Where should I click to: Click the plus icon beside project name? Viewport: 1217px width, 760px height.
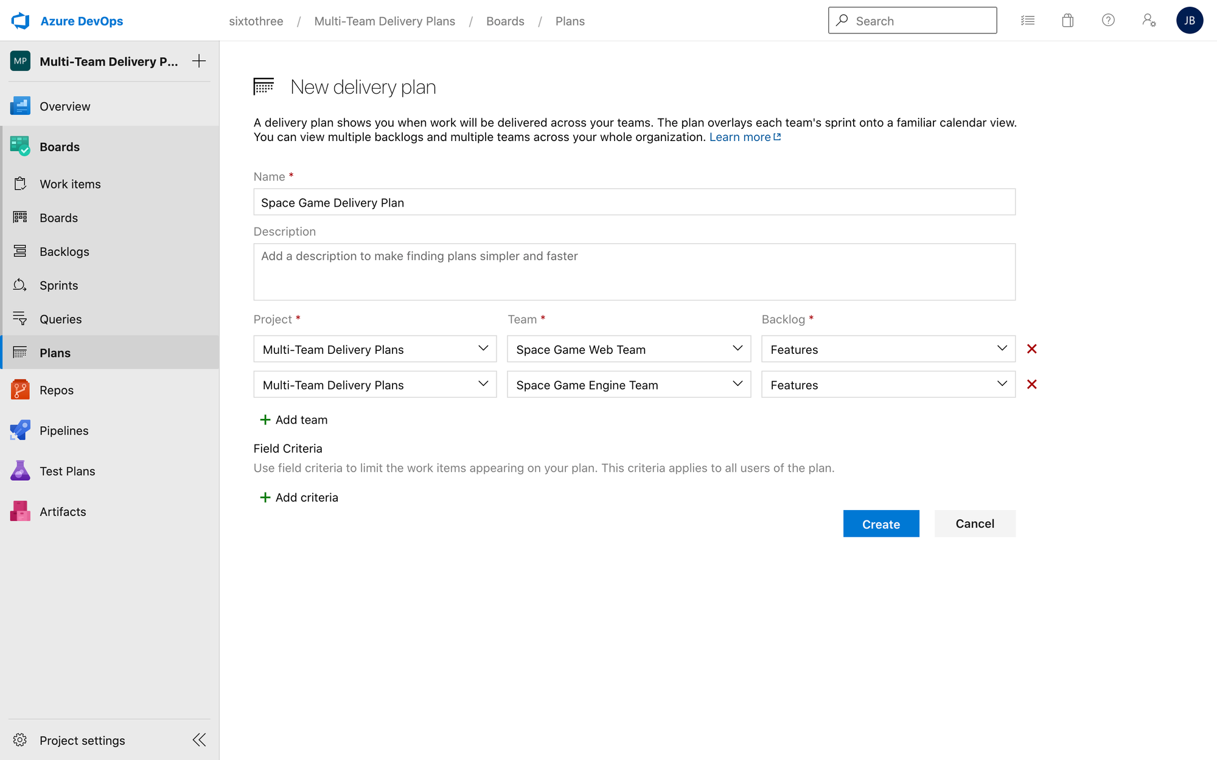(199, 61)
